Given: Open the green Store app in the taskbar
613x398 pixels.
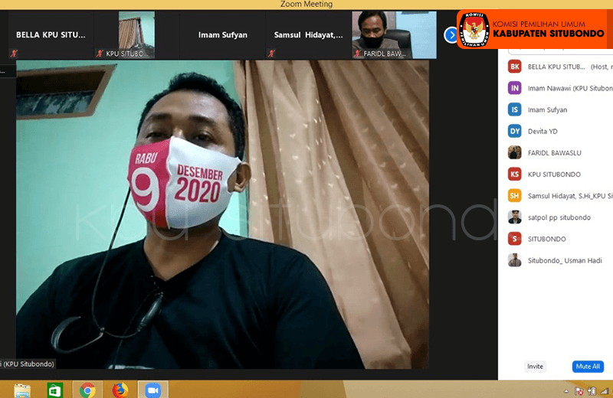Looking at the screenshot, I should 55,390.
